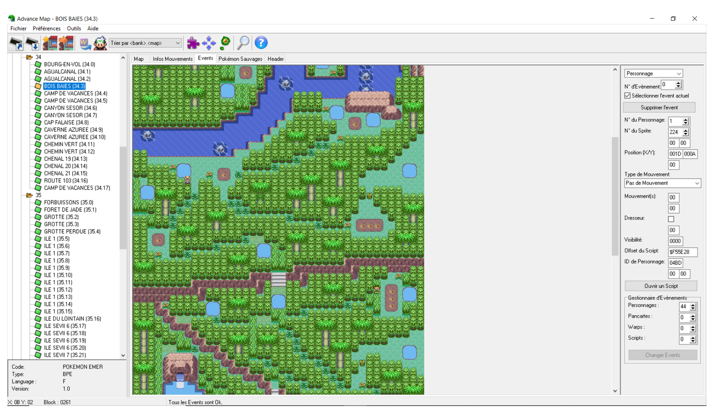
Task: Switch to the Map tab
Action: tap(139, 59)
